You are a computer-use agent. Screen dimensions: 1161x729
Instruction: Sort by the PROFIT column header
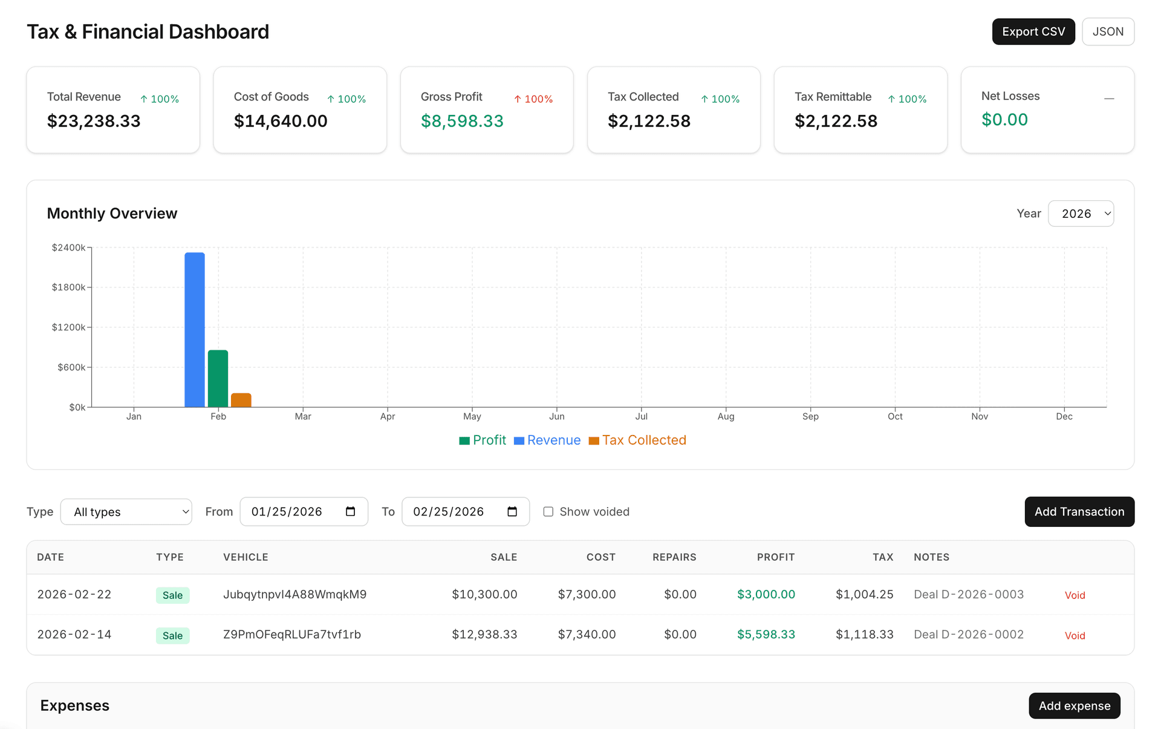click(775, 557)
